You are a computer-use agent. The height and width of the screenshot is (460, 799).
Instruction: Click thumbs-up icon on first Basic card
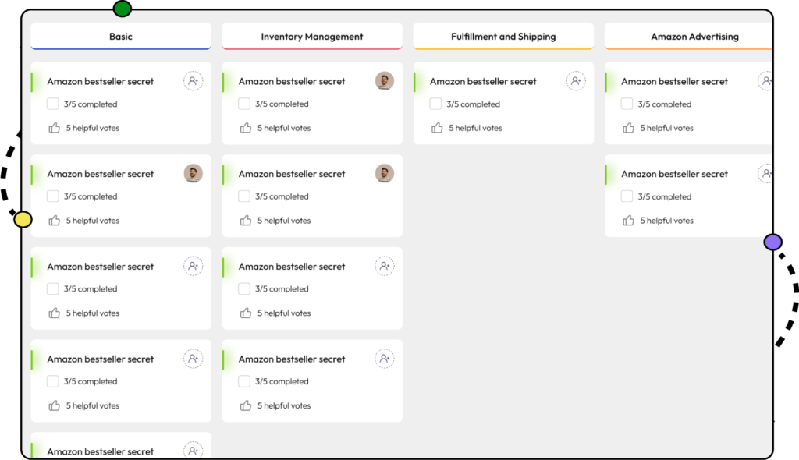pyautogui.click(x=54, y=128)
